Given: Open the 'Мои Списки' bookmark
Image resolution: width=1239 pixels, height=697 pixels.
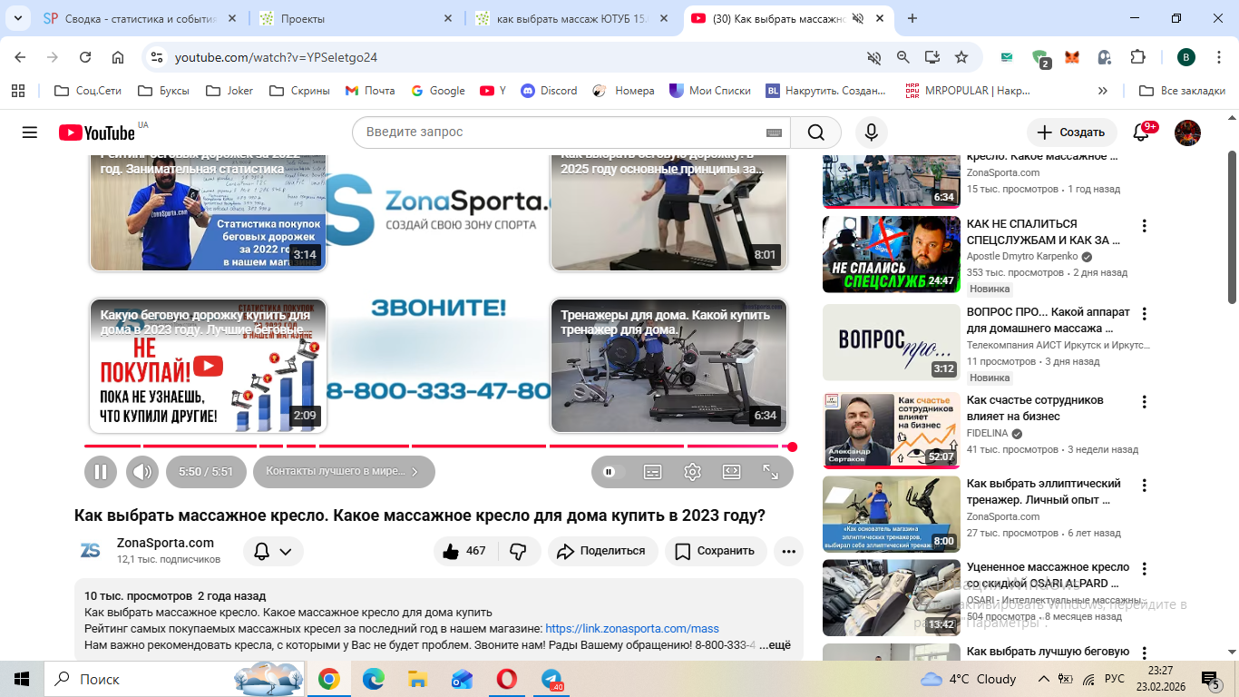Looking at the screenshot, I should pyautogui.click(x=710, y=91).
